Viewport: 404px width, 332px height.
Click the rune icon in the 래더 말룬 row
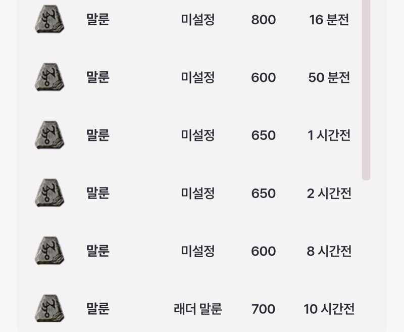[x=49, y=309]
